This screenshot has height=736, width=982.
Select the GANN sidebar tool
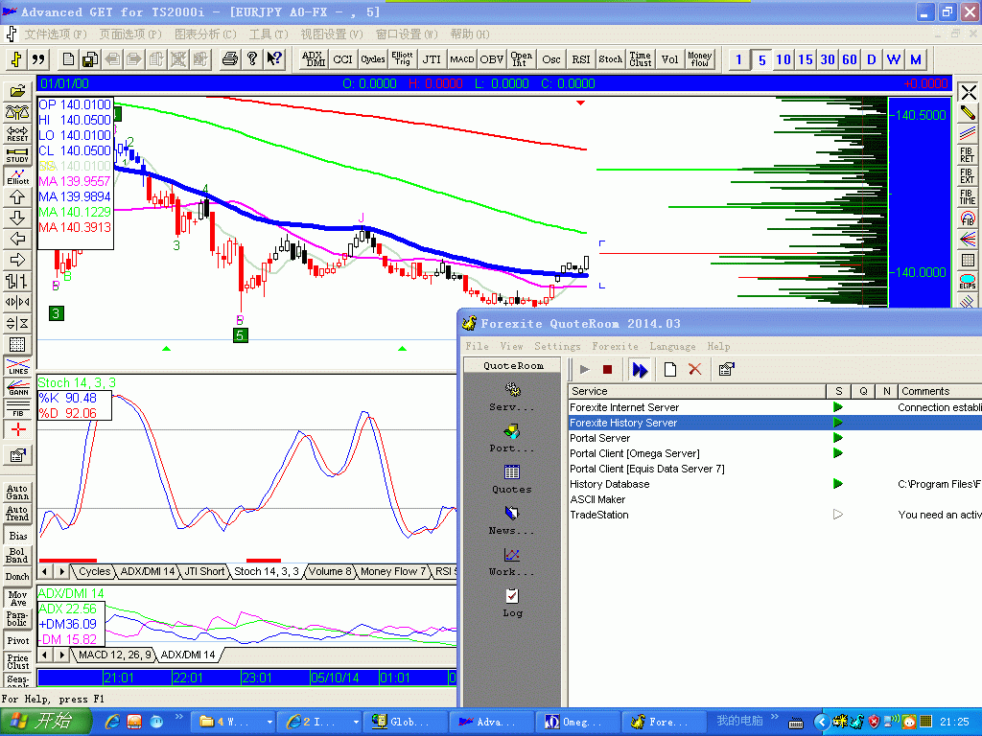pyautogui.click(x=17, y=388)
